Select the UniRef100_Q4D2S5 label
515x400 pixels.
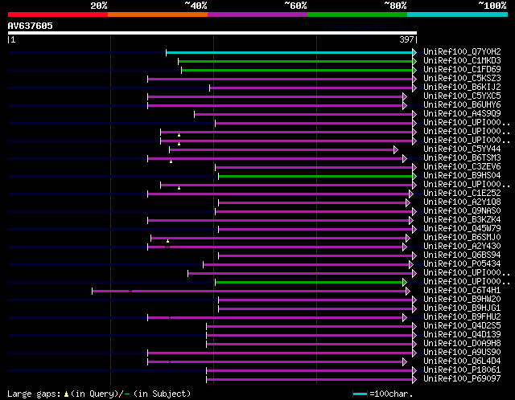click(462, 326)
